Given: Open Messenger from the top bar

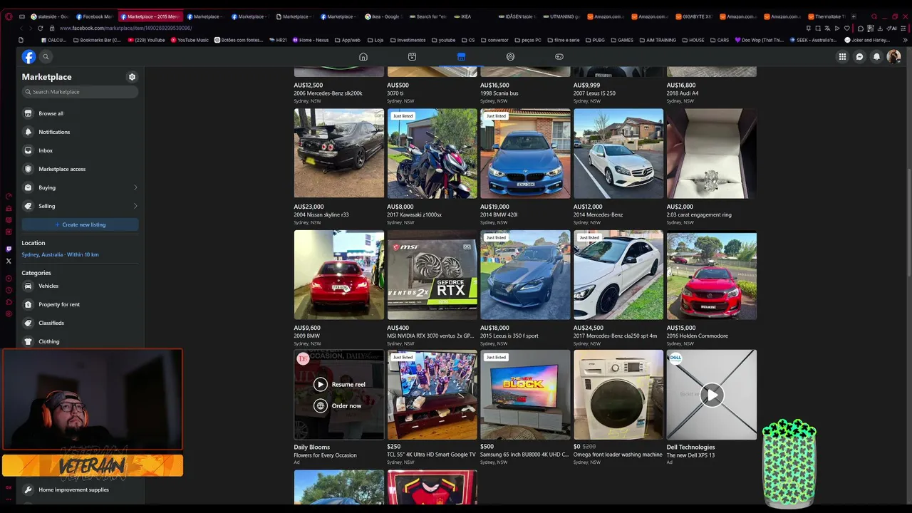Looking at the screenshot, I should pyautogui.click(x=859, y=57).
